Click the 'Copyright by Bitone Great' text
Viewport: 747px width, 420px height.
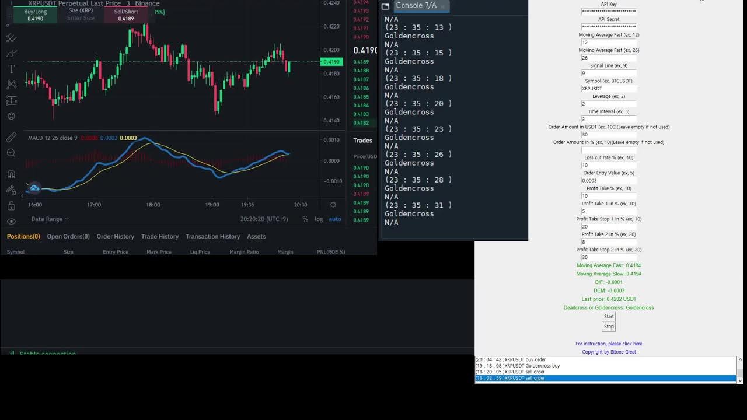609,352
